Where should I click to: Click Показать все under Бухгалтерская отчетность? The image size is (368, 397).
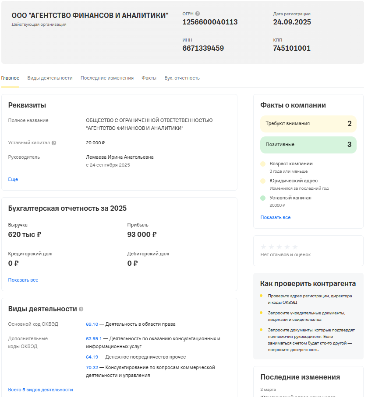pos(23,280)
